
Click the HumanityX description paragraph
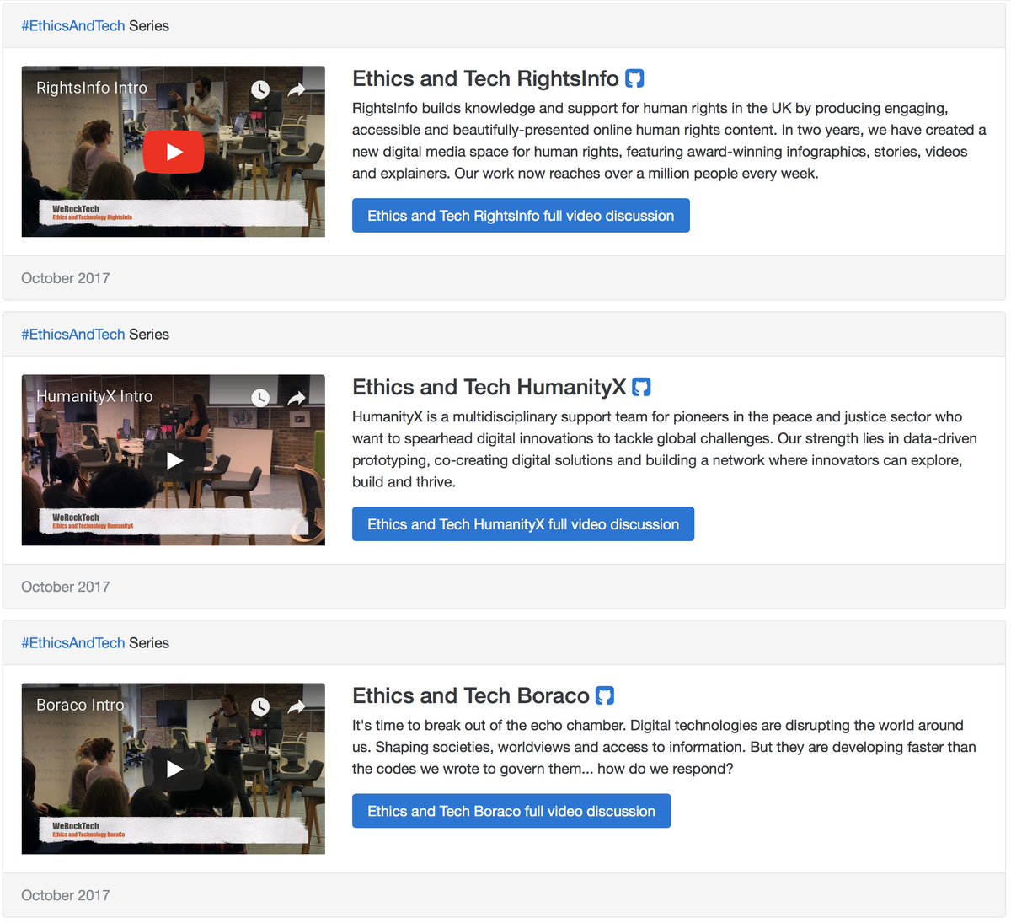665,449
